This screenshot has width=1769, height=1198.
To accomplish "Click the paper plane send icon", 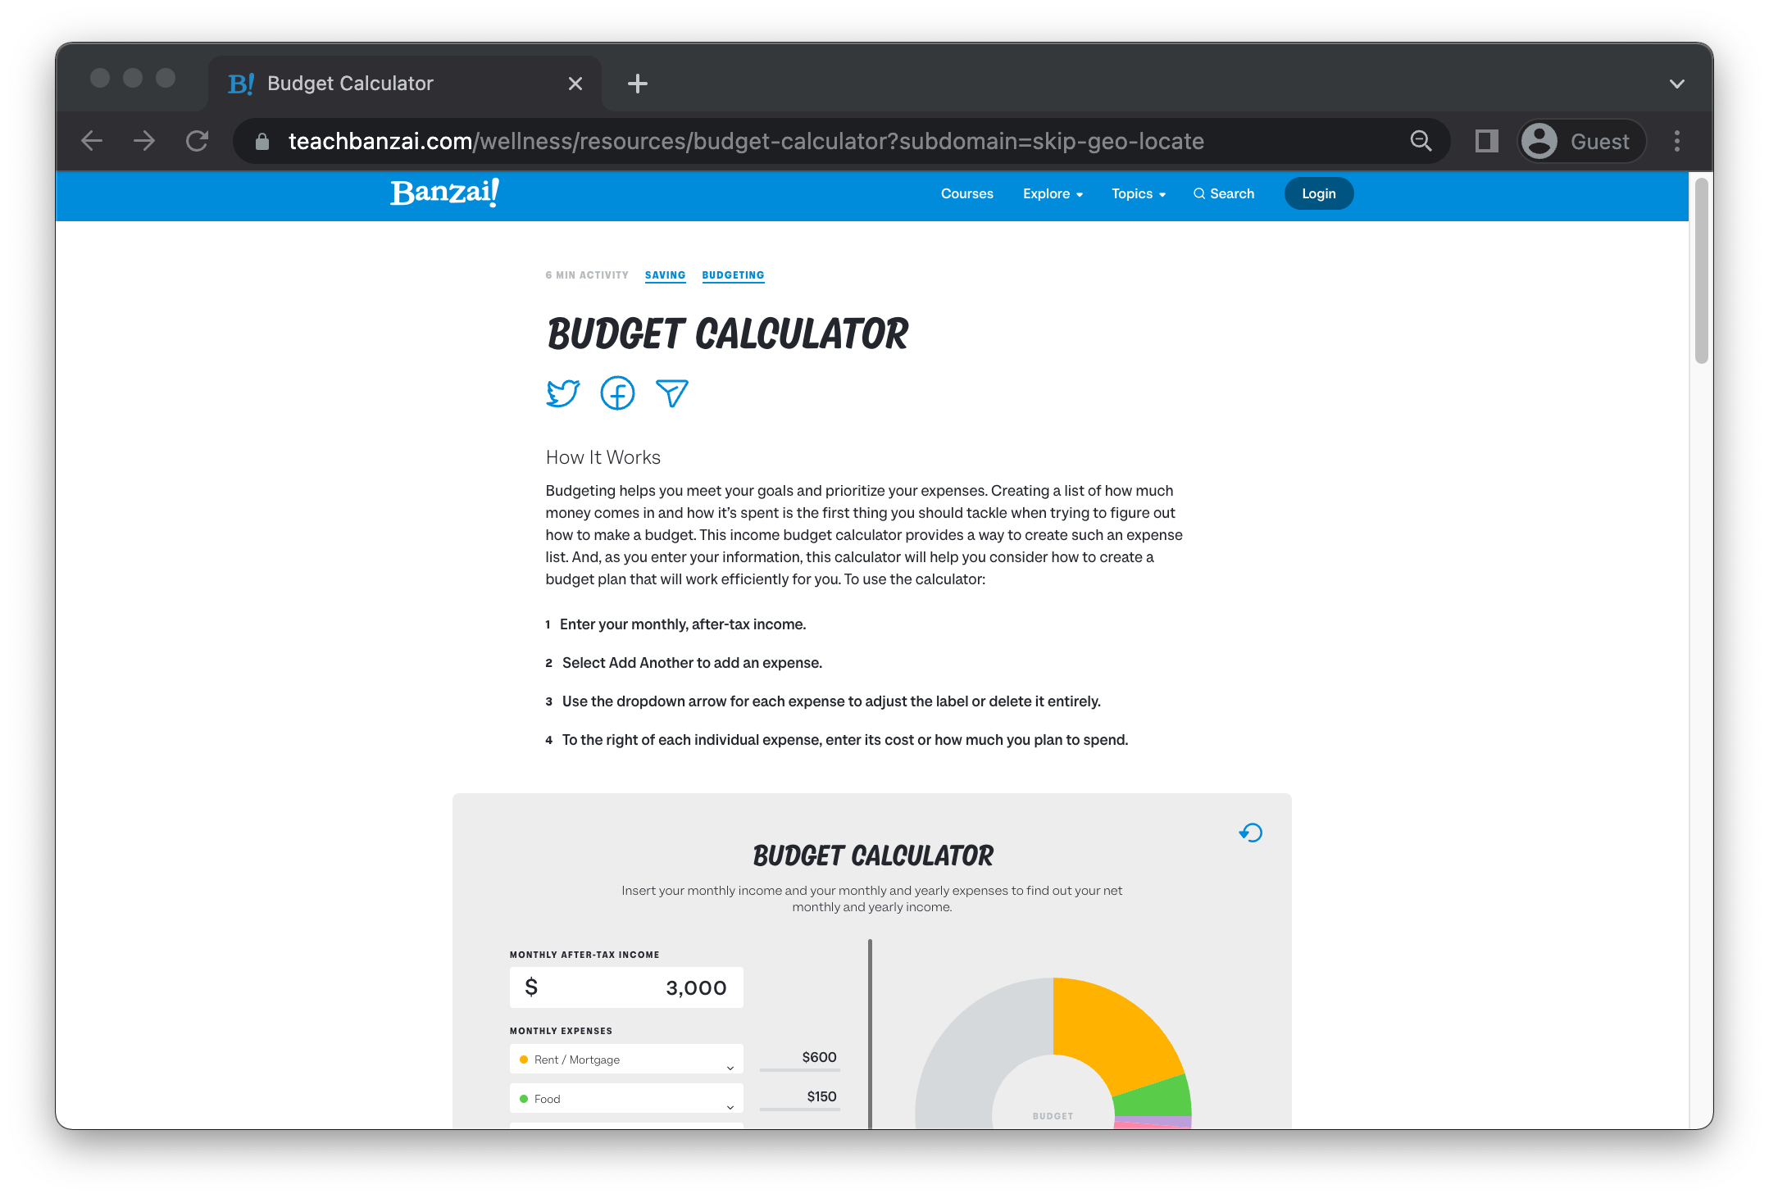I will click(x=672, y=393).
